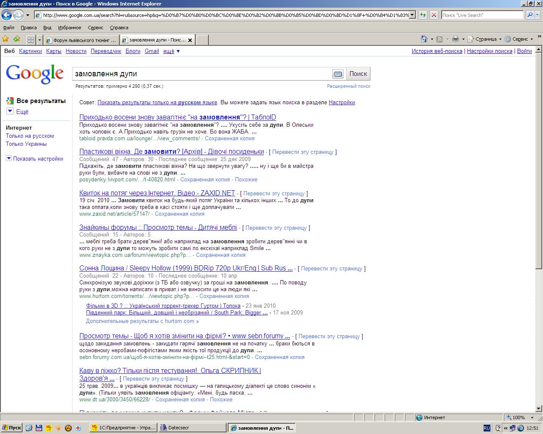543x434 pixels.
Task: Expand Показать настройки in sidebar
Action: [x=35, y=159]
